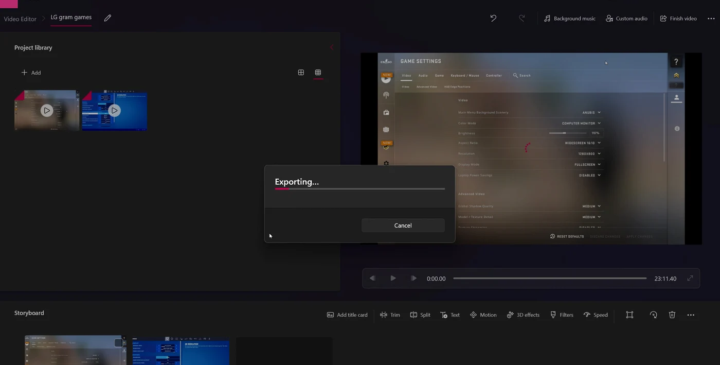Viewport: 720px width, 365px height.
Task: Open the top-right more options menu
Action: pos(711,19)
